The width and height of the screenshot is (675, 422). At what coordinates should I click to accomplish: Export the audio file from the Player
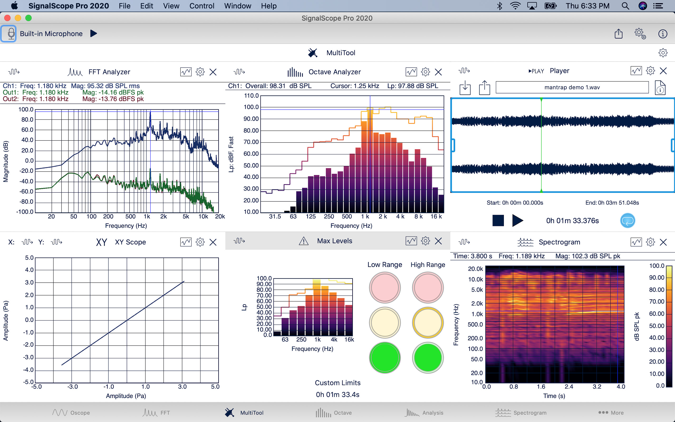click(x=484, y=88)
